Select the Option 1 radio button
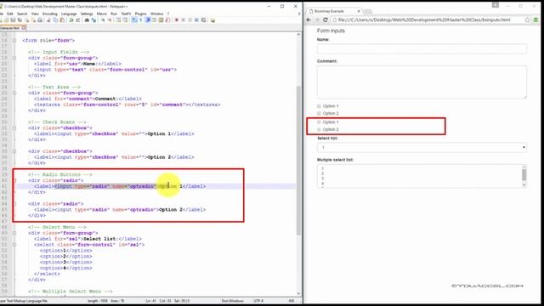The height and width of the screenshot is (306, 544). 319,122
